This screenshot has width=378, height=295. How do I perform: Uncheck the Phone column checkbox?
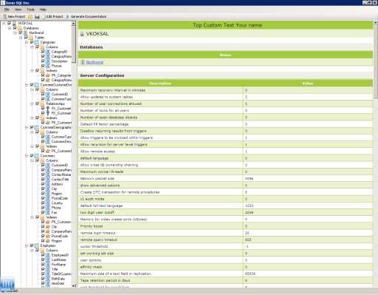43,208
